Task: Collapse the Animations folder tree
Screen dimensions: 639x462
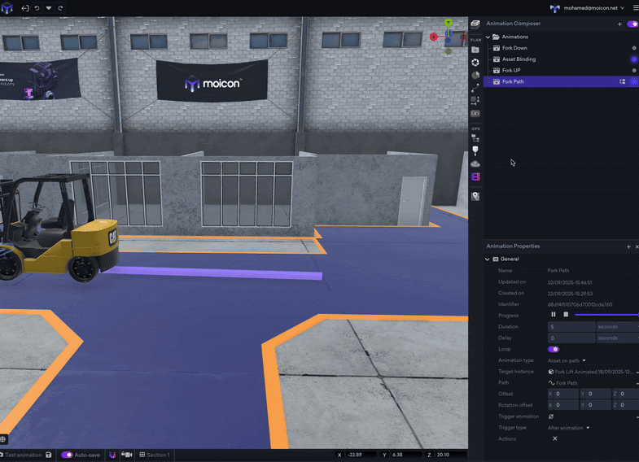Action: [488, 37]
